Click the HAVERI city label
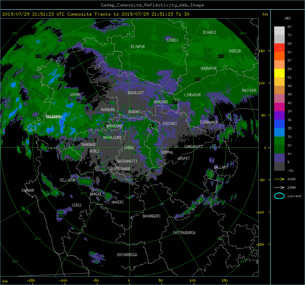 [x=118, y=202]
